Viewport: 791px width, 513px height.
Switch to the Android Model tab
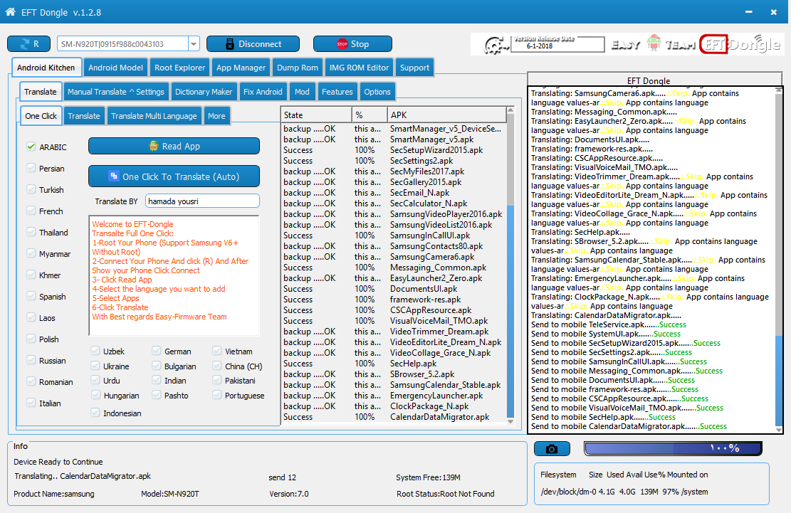pyautogui.click(x=115, y=68)
